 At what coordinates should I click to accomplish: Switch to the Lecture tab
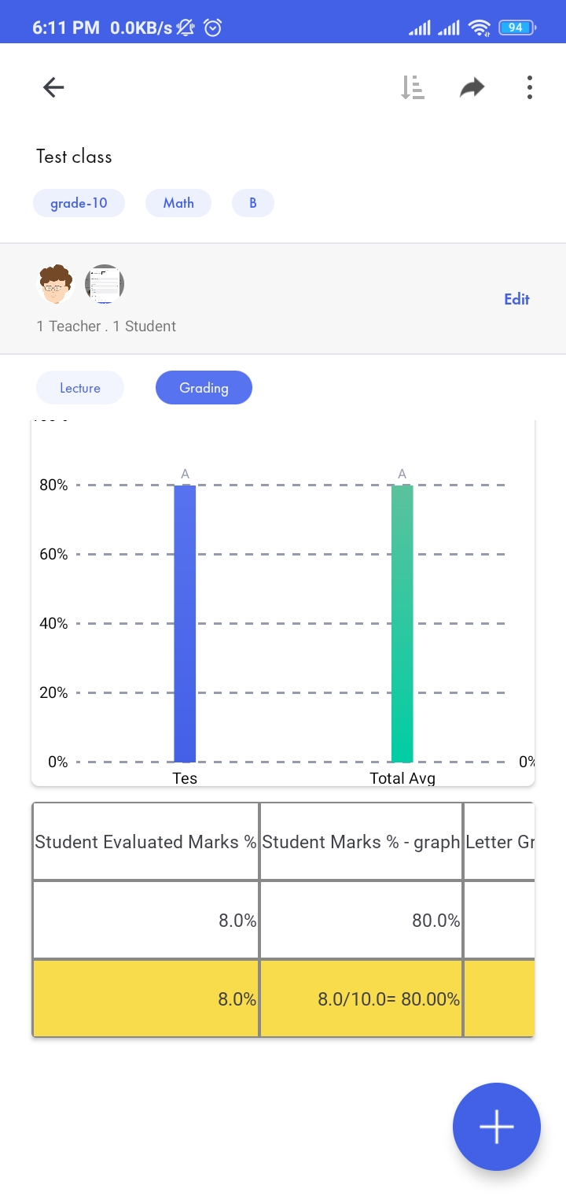click(80, 388)
